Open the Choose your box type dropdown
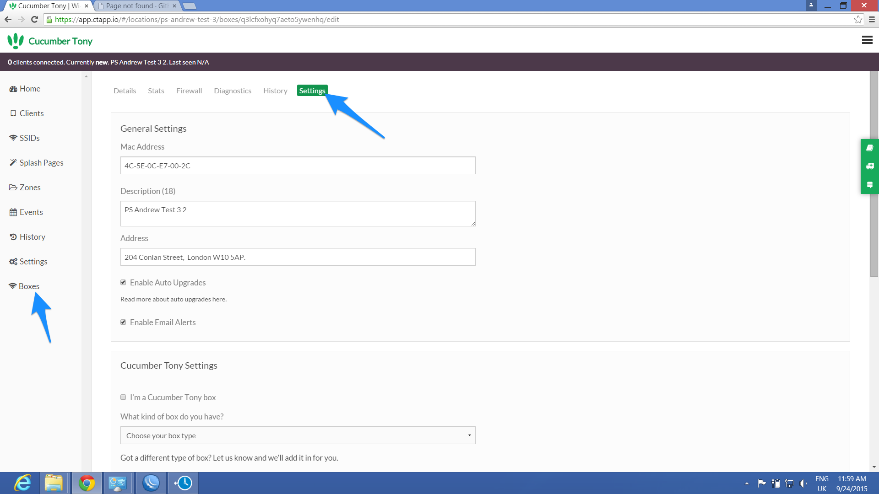This screenshot has height=494, width=879. click(x=298, y=435)
